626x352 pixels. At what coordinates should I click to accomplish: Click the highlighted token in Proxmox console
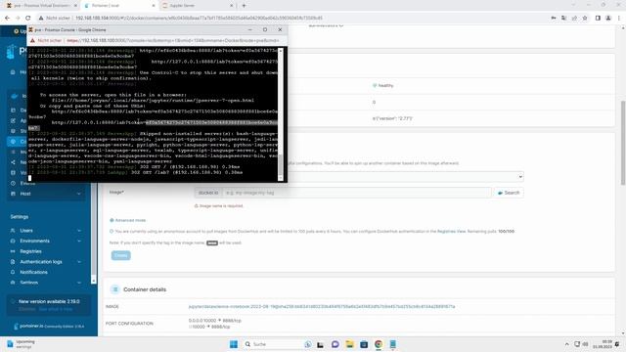pyautogui.click(x=211, y=122)
